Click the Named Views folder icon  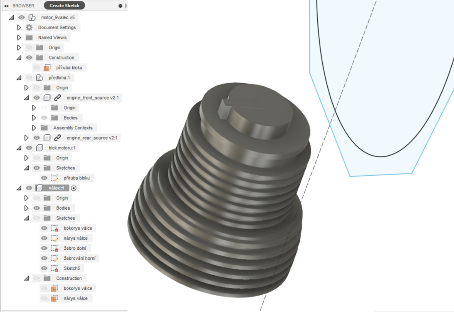tap(29, 38)
